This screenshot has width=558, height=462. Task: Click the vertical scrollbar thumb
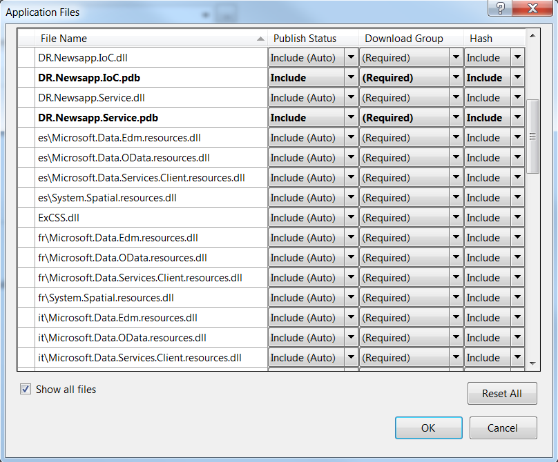pos(532,137)
